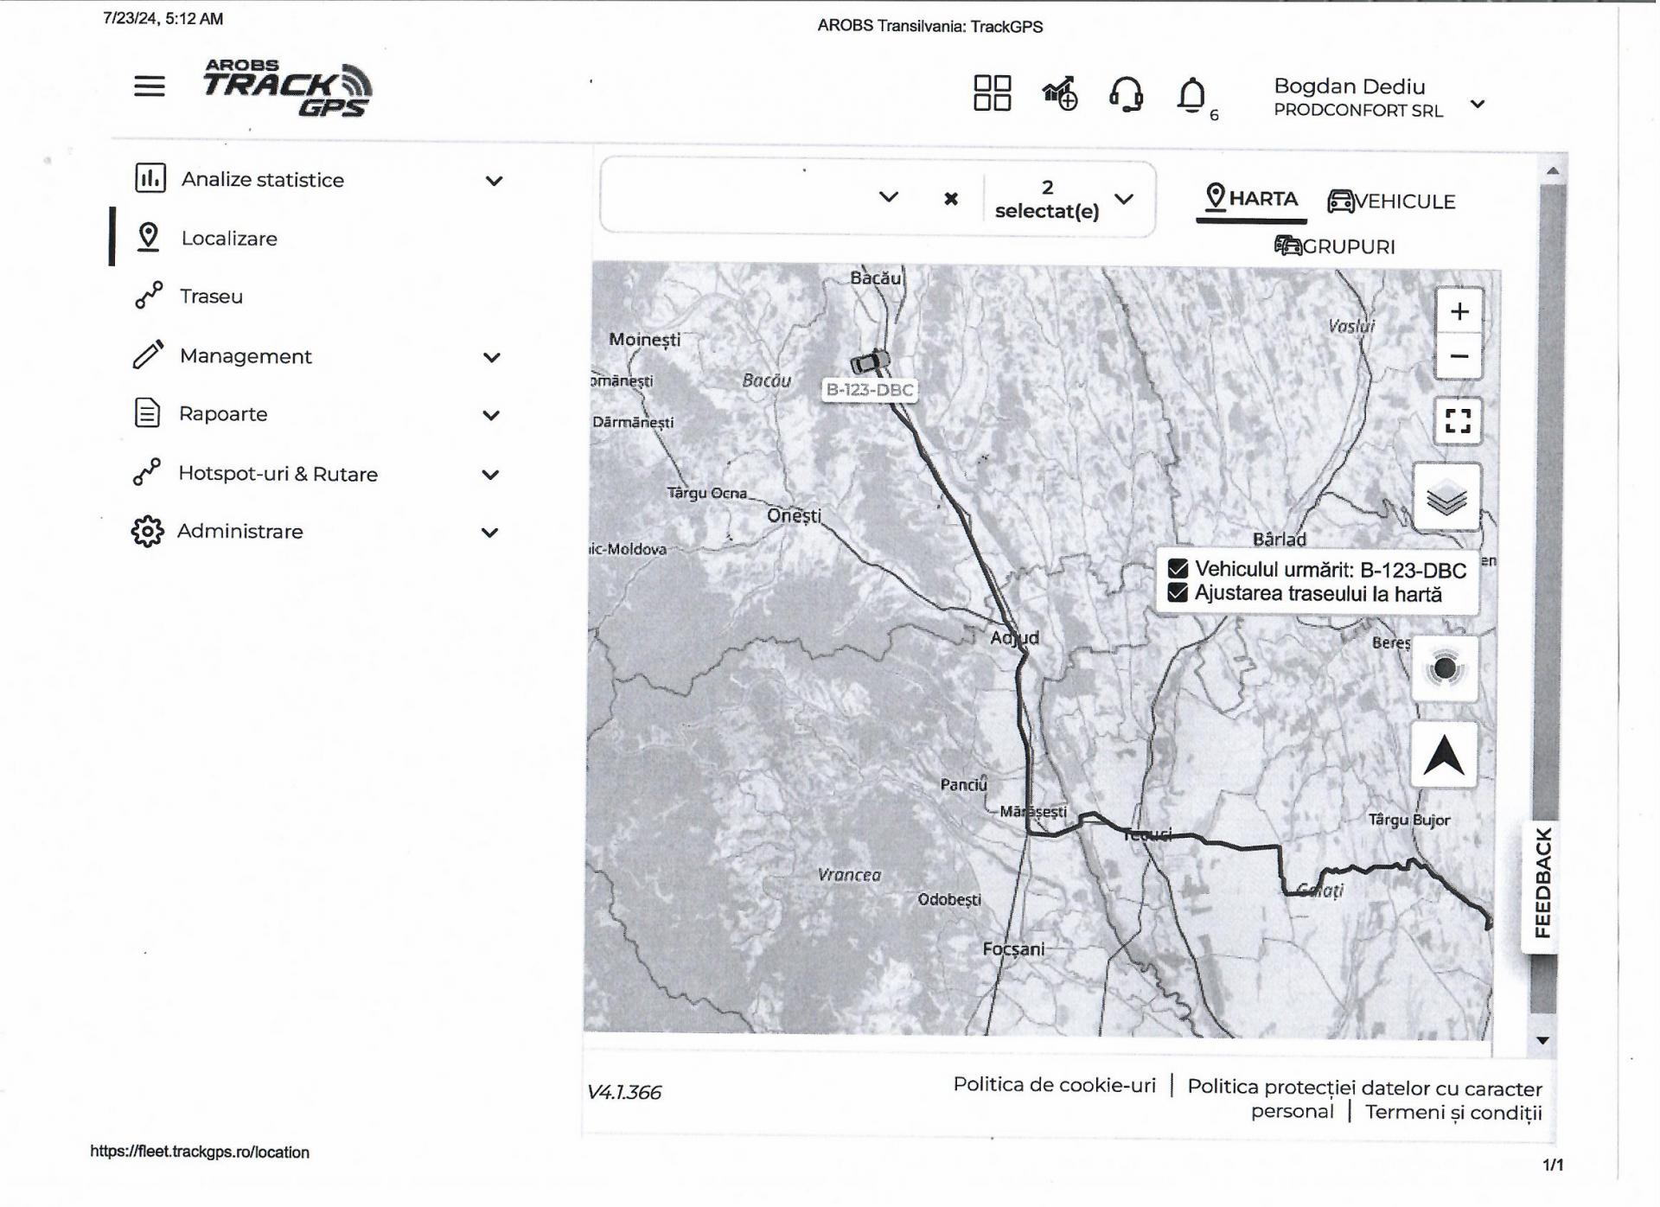1660x1207 pixels.
Task: Click the statistics chart plus icon
Action: tap(1060, 93)
